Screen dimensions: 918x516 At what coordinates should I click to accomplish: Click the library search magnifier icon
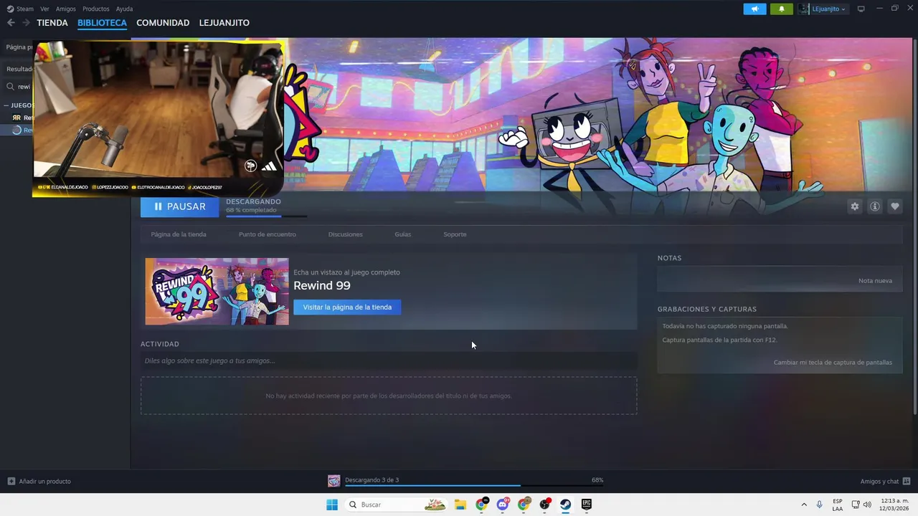(11, 87)
